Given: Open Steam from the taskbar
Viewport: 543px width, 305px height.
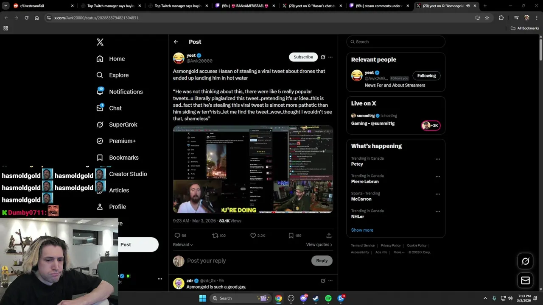Looking at the screenshot, I should coord(316,298).
